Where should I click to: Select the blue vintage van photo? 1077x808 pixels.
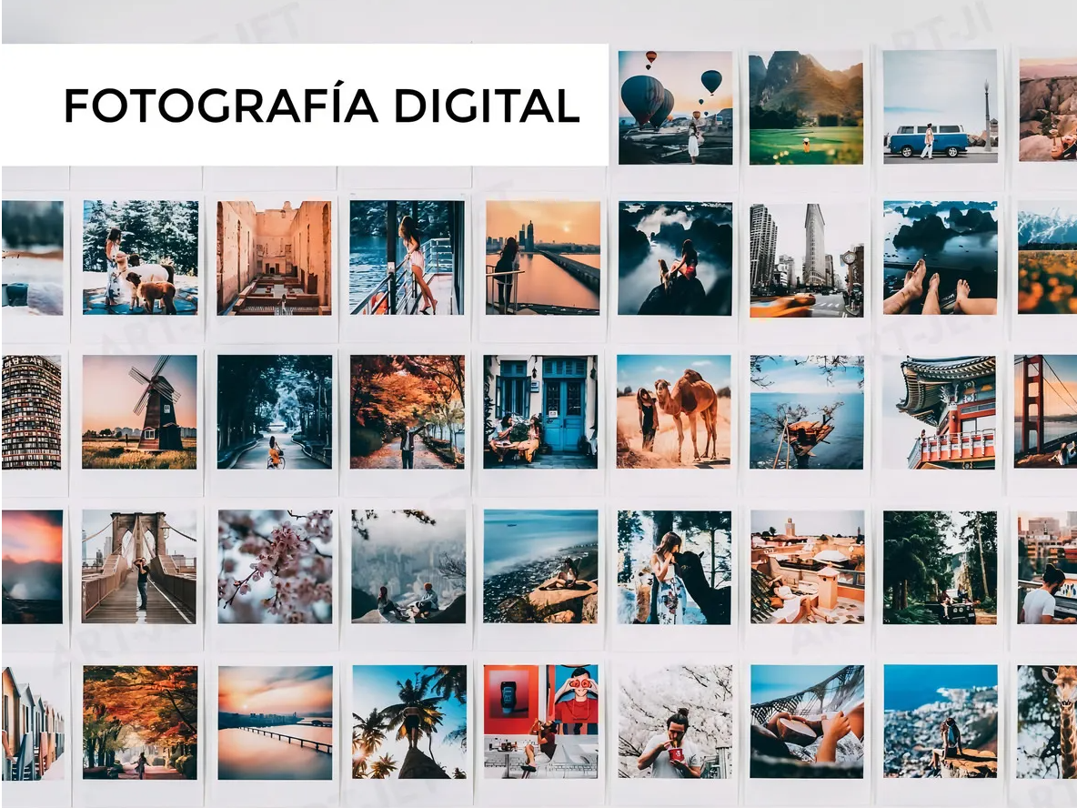click(x=940, y=107)
